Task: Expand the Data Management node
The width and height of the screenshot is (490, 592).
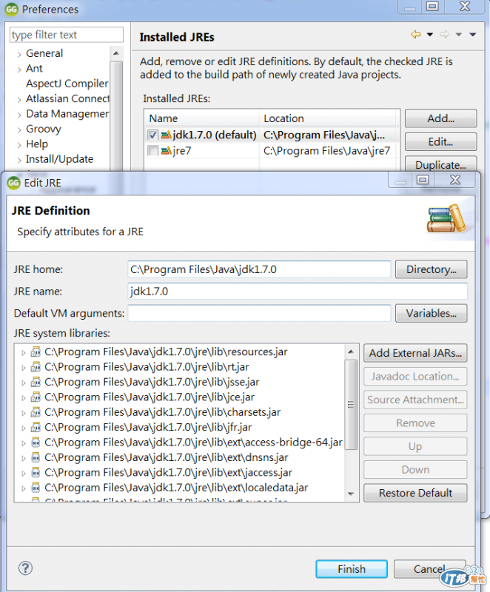Action: pos(19,115)
